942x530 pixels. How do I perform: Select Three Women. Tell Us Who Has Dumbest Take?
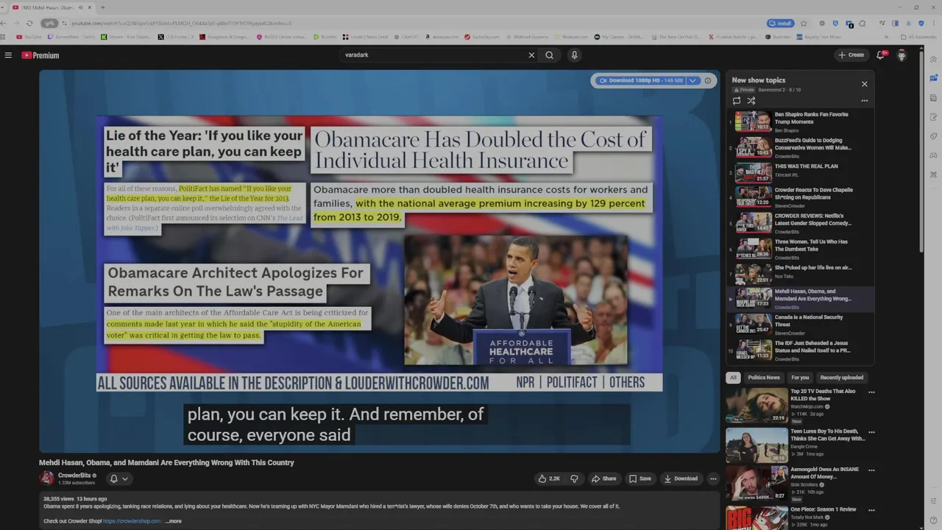click(801, 250)
